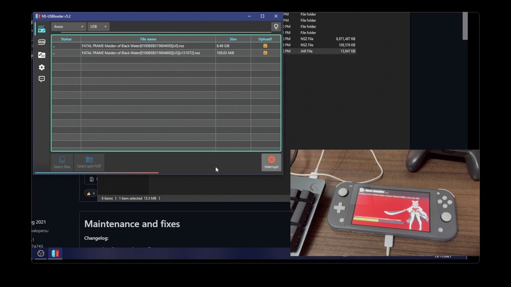Uncheck upload box for the 106.03 MiB file
Screen dimensions: 511x287
point(265,53)
